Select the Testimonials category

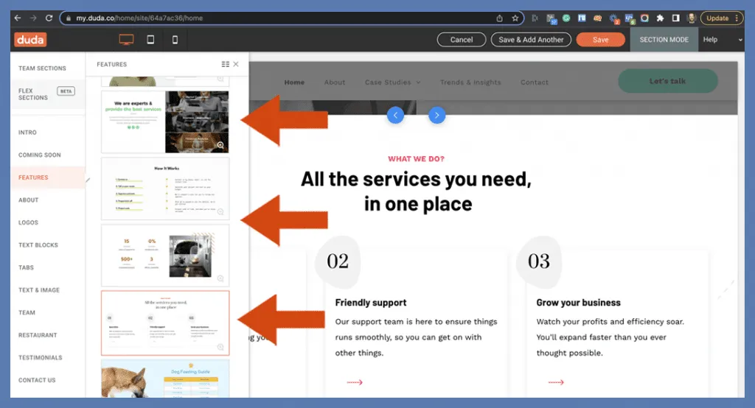pos(41,357)
